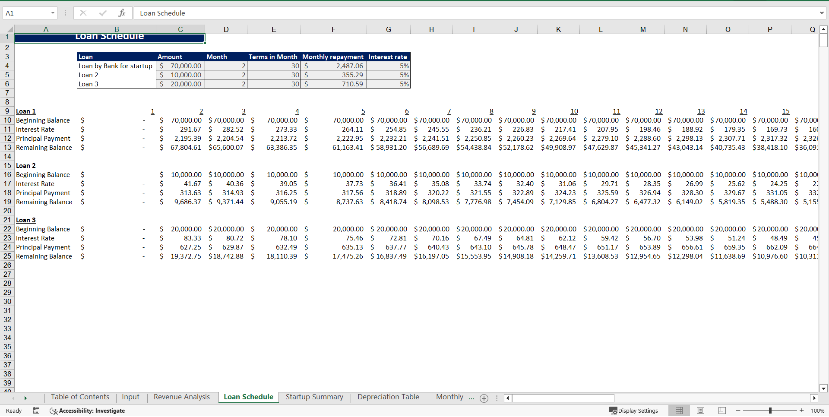Click the Monthly repayment header cell
The height and width of the screenshot is (417, 829).
coord(333,57)
